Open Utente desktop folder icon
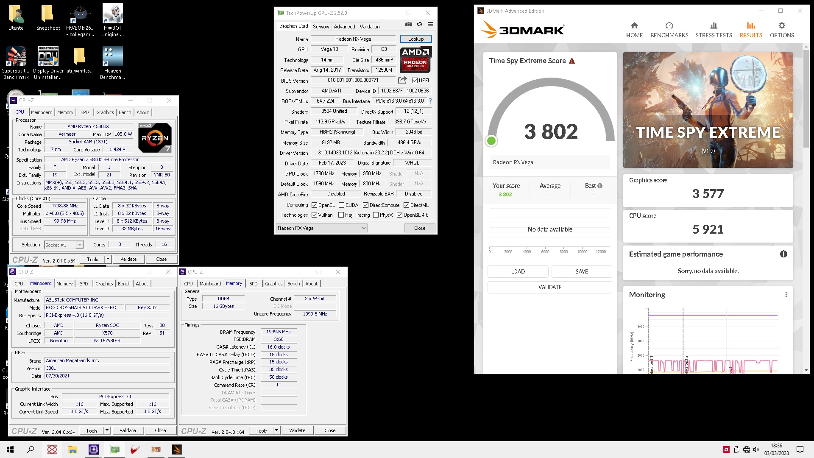This screenshot has height=458, width=814. click(x=16, y=18)
